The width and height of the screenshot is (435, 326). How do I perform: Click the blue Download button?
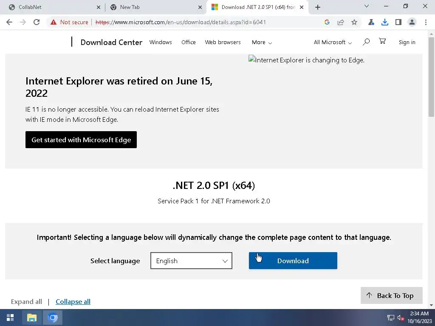click(293, 261)
